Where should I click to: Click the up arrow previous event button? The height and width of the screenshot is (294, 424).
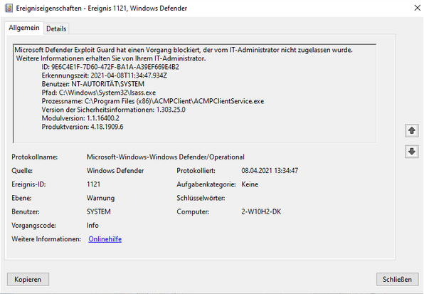tap(412, 131)
